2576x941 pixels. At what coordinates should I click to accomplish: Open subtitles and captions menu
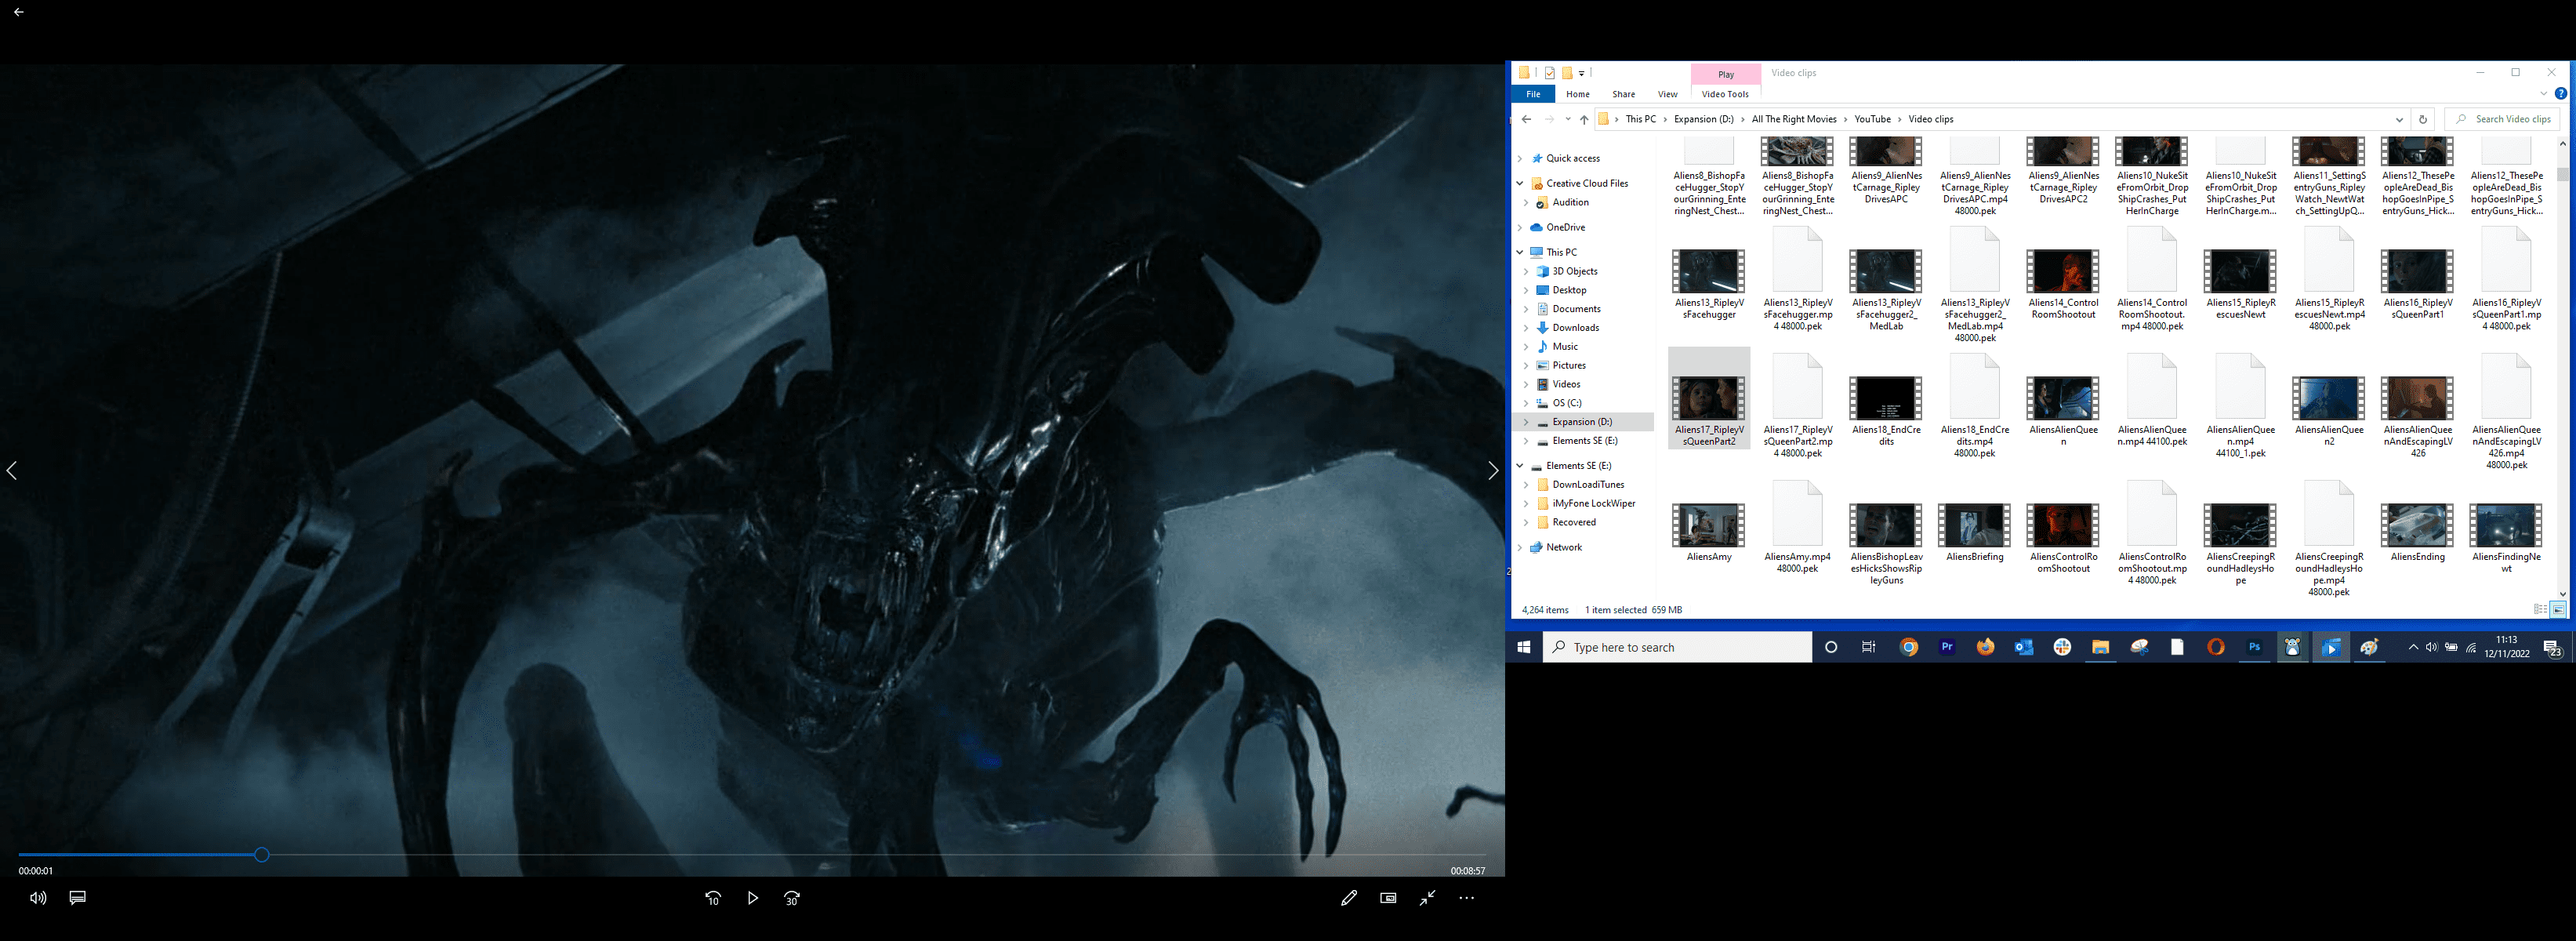[78, 898]
